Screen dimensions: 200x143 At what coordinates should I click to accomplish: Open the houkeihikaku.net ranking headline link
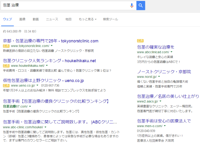pyautogui.click(x=49, y=61)
